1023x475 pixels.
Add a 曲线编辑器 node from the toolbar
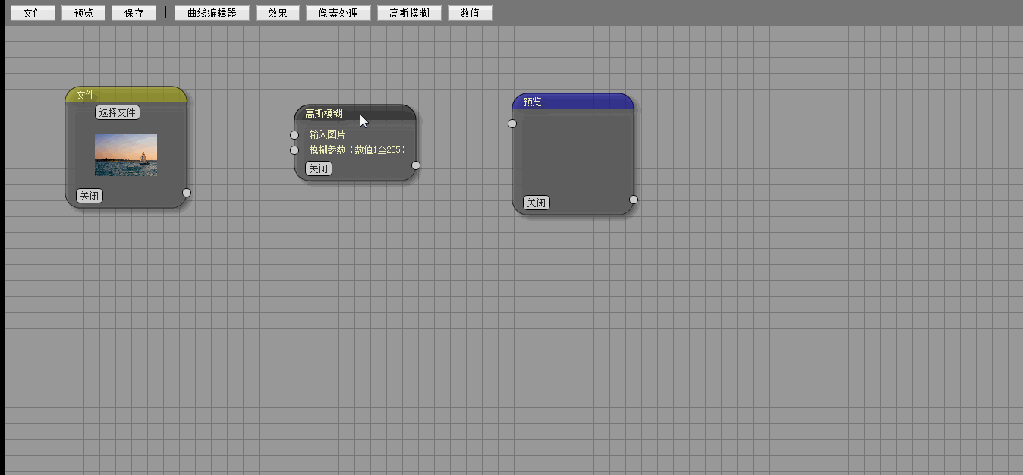tap(212, 13)
